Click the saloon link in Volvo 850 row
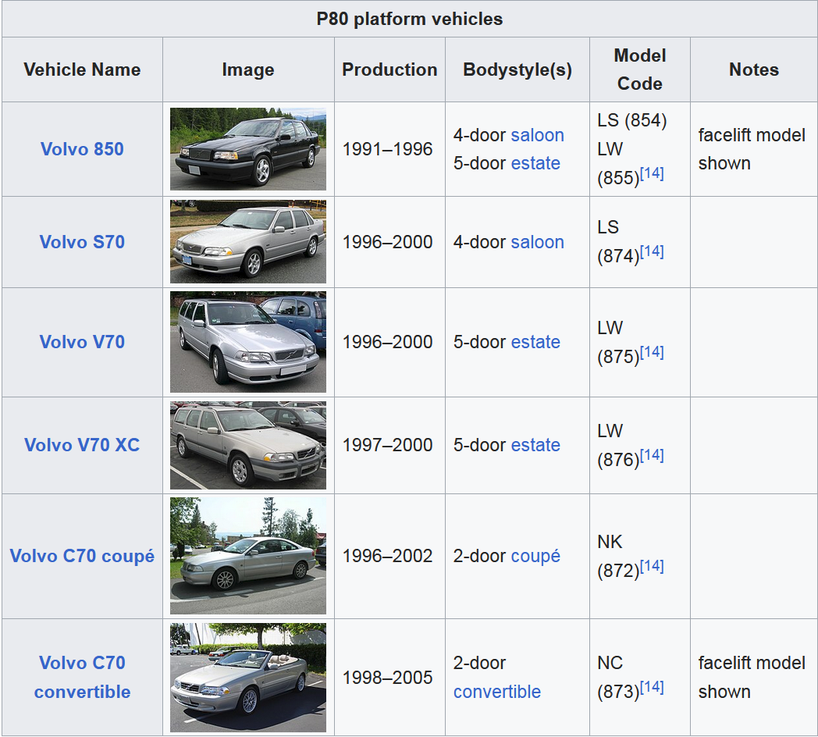This screenshot has height=737, width=818. (537, 135)
